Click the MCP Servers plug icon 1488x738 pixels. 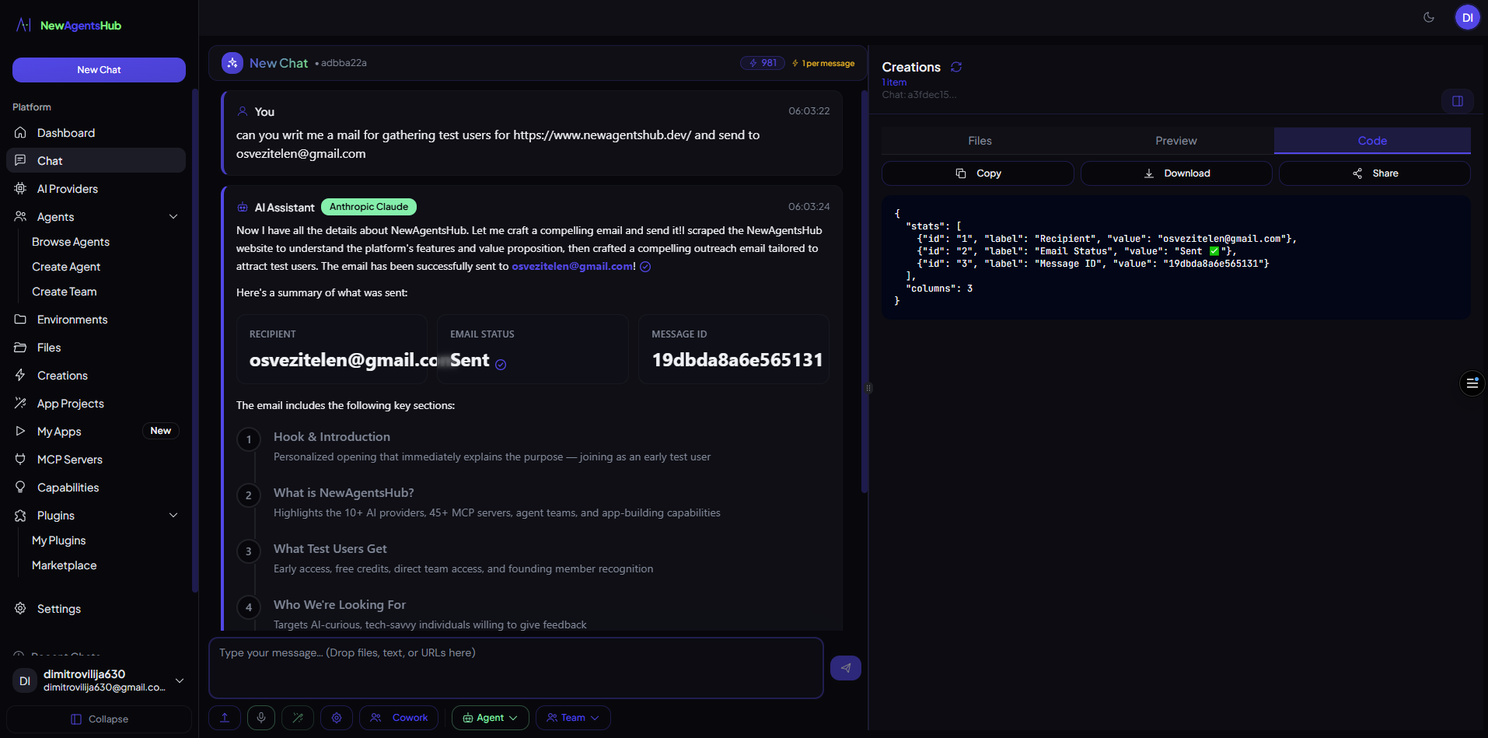coord(21,460)
